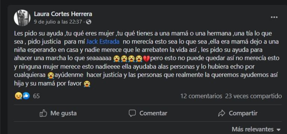
Task: Open Laura Cortes Herrera profile picture
Action: [22, 18]
